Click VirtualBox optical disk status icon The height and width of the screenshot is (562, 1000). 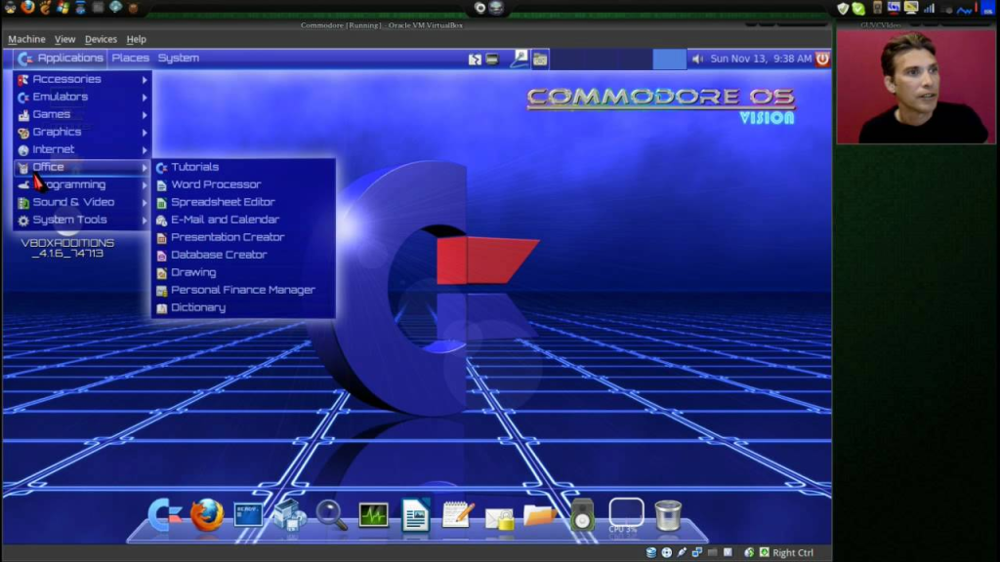pos(666,552)
